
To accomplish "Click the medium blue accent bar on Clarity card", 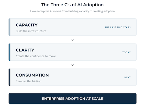I will point(9,52).
